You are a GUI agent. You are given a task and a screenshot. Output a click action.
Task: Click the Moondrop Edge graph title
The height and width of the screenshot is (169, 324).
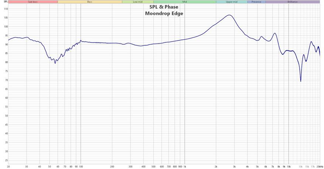pos(164,14)
